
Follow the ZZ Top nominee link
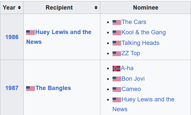pyautogui.click(x=131, y=53)
